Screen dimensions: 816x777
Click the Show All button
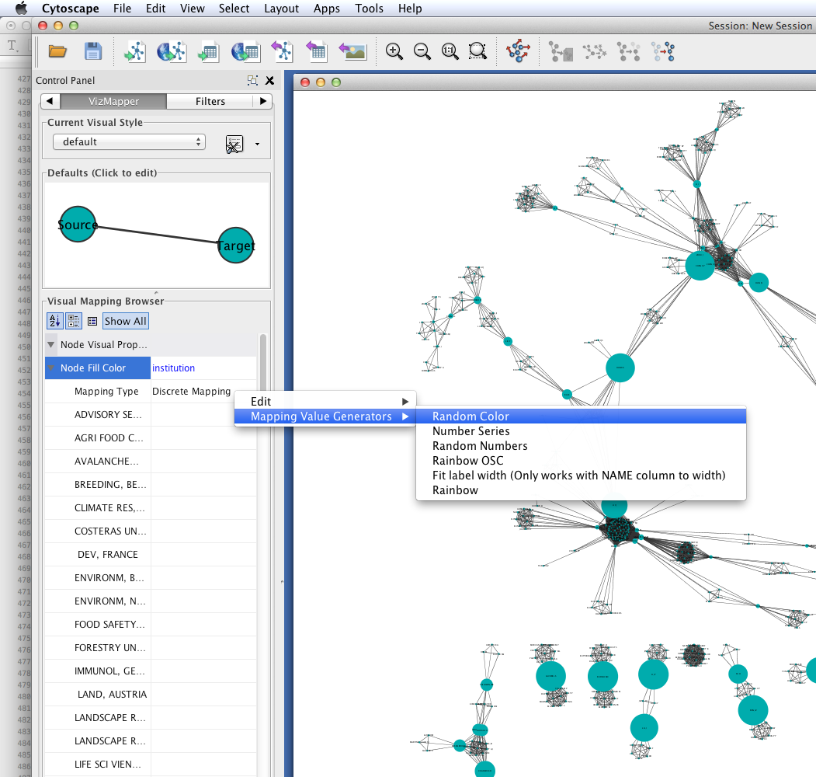(126, 321)
